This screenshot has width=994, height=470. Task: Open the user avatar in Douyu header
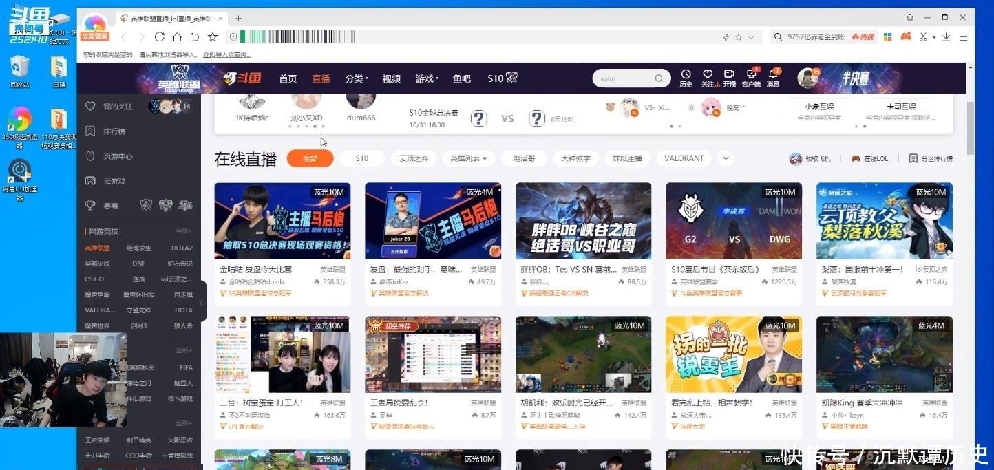pyautogui.click(x=808, y=78)
